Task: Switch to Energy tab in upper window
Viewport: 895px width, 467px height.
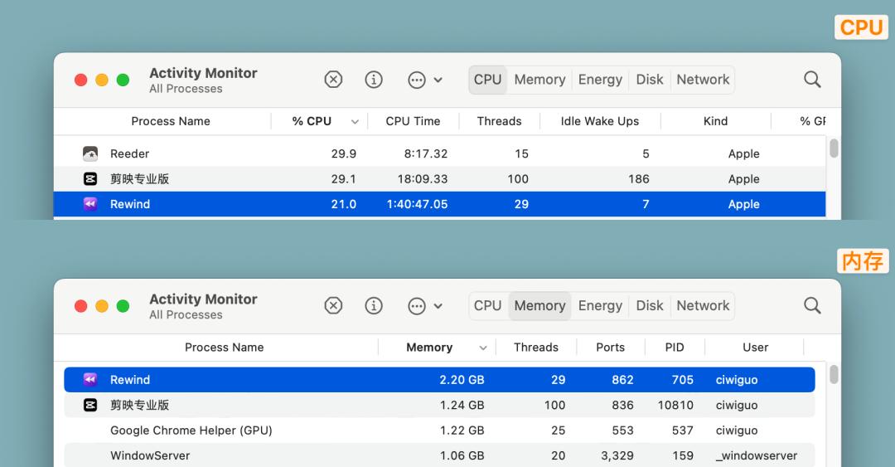Action: 600,80
